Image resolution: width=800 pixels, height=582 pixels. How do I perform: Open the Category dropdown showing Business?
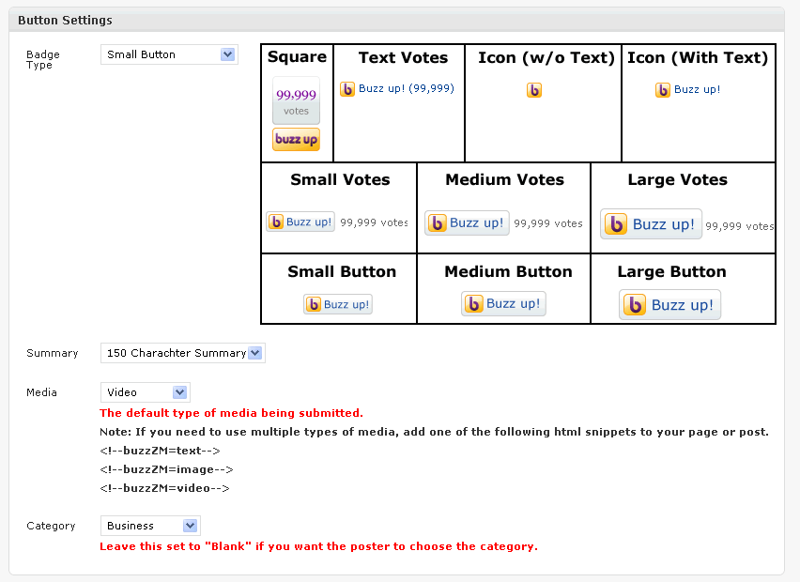[x=150, y=526]
